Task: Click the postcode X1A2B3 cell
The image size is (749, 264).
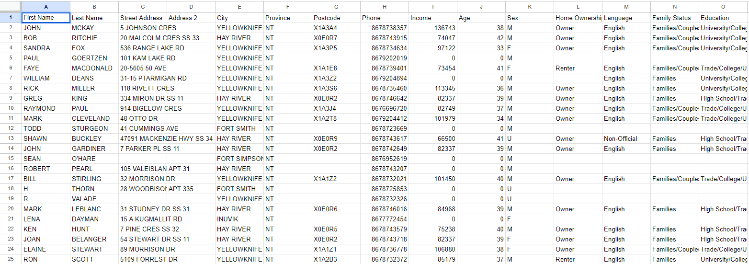Action: coord(336,259)
